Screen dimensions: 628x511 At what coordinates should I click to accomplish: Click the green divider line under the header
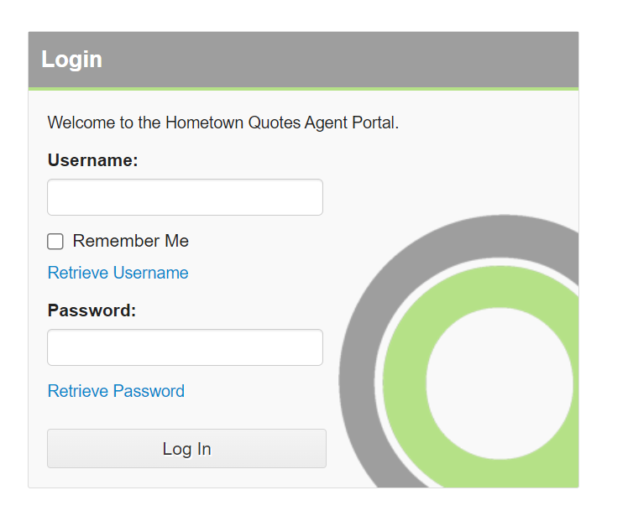click(x=302, y=88)
